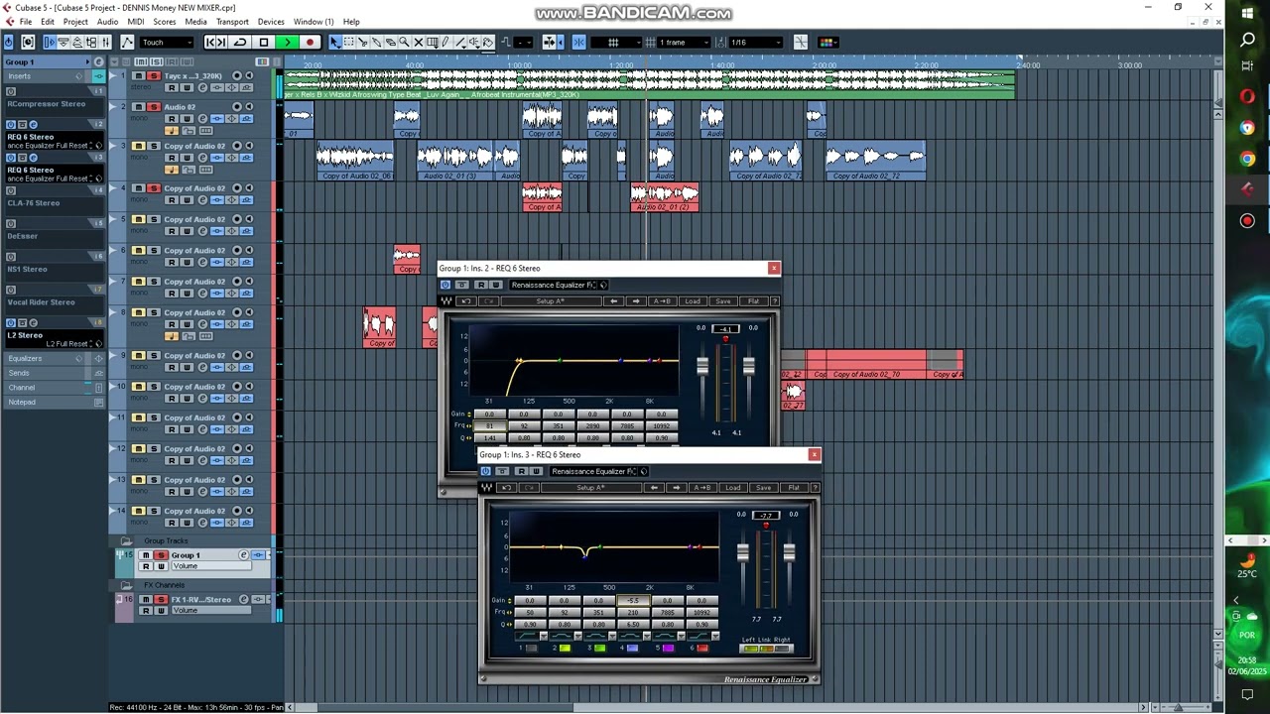
Task: Select the Mute X tool
Action: [x=418, y=42]
